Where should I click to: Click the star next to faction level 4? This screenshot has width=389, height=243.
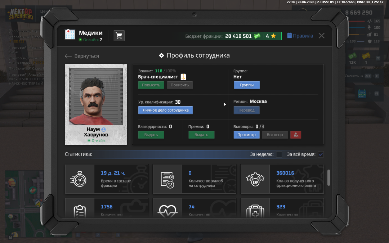coord(273,36)
